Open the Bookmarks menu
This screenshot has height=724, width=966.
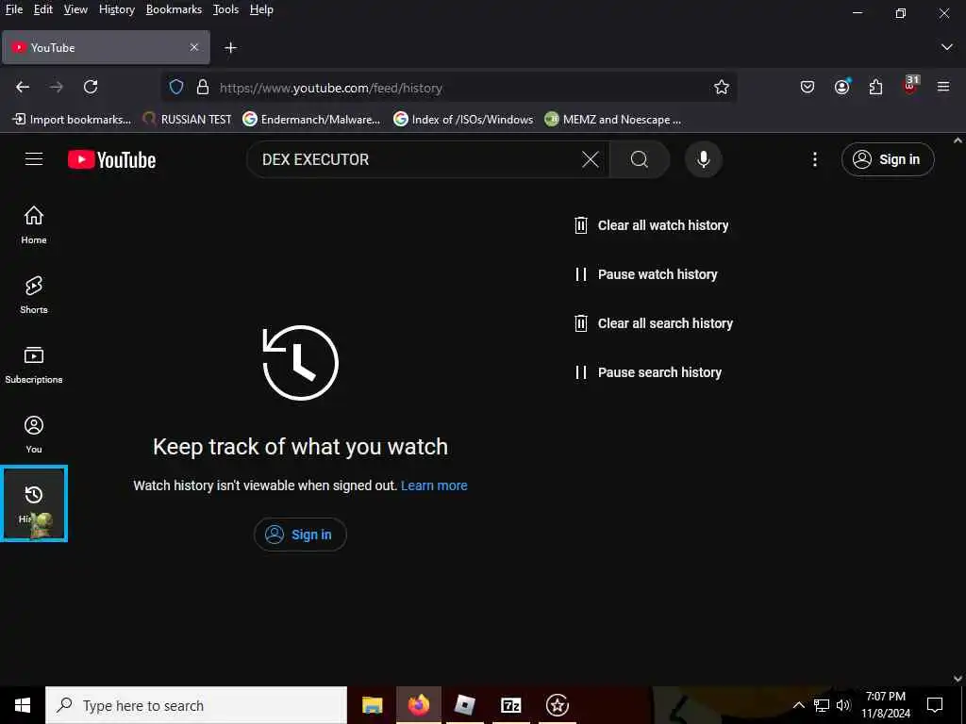coord(174,9)
